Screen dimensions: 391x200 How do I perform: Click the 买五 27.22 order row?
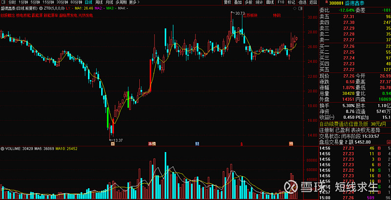click(355, 69)
